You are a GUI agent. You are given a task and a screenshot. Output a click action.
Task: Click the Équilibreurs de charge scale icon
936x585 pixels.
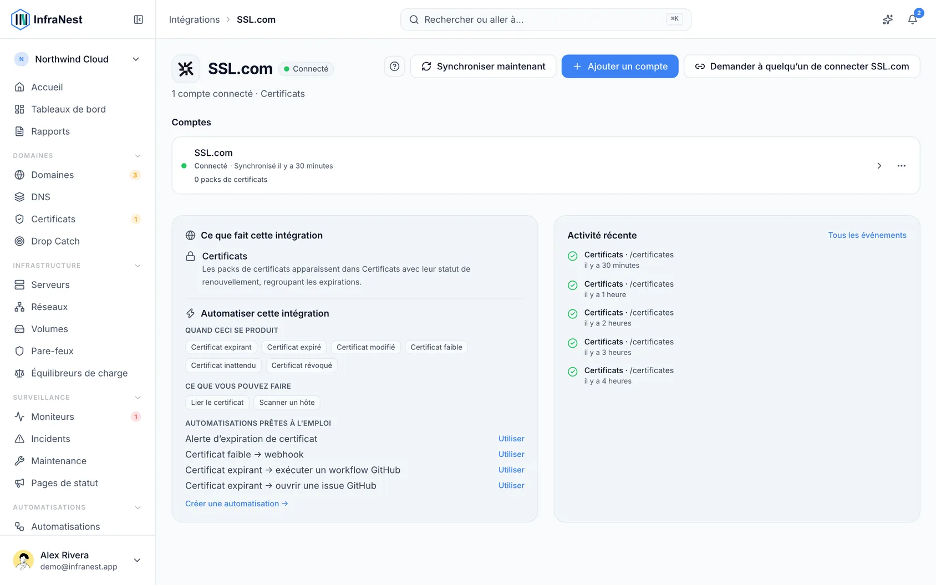click(x=19, y=373)
